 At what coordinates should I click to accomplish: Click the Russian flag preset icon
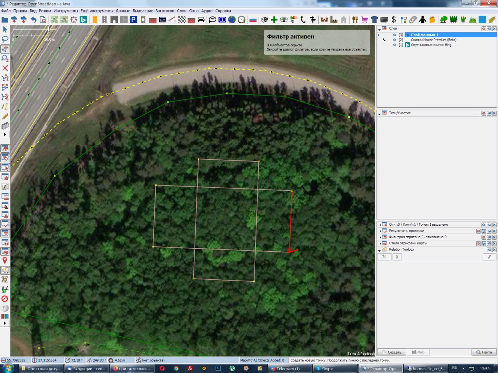click(x=253, y=19)
